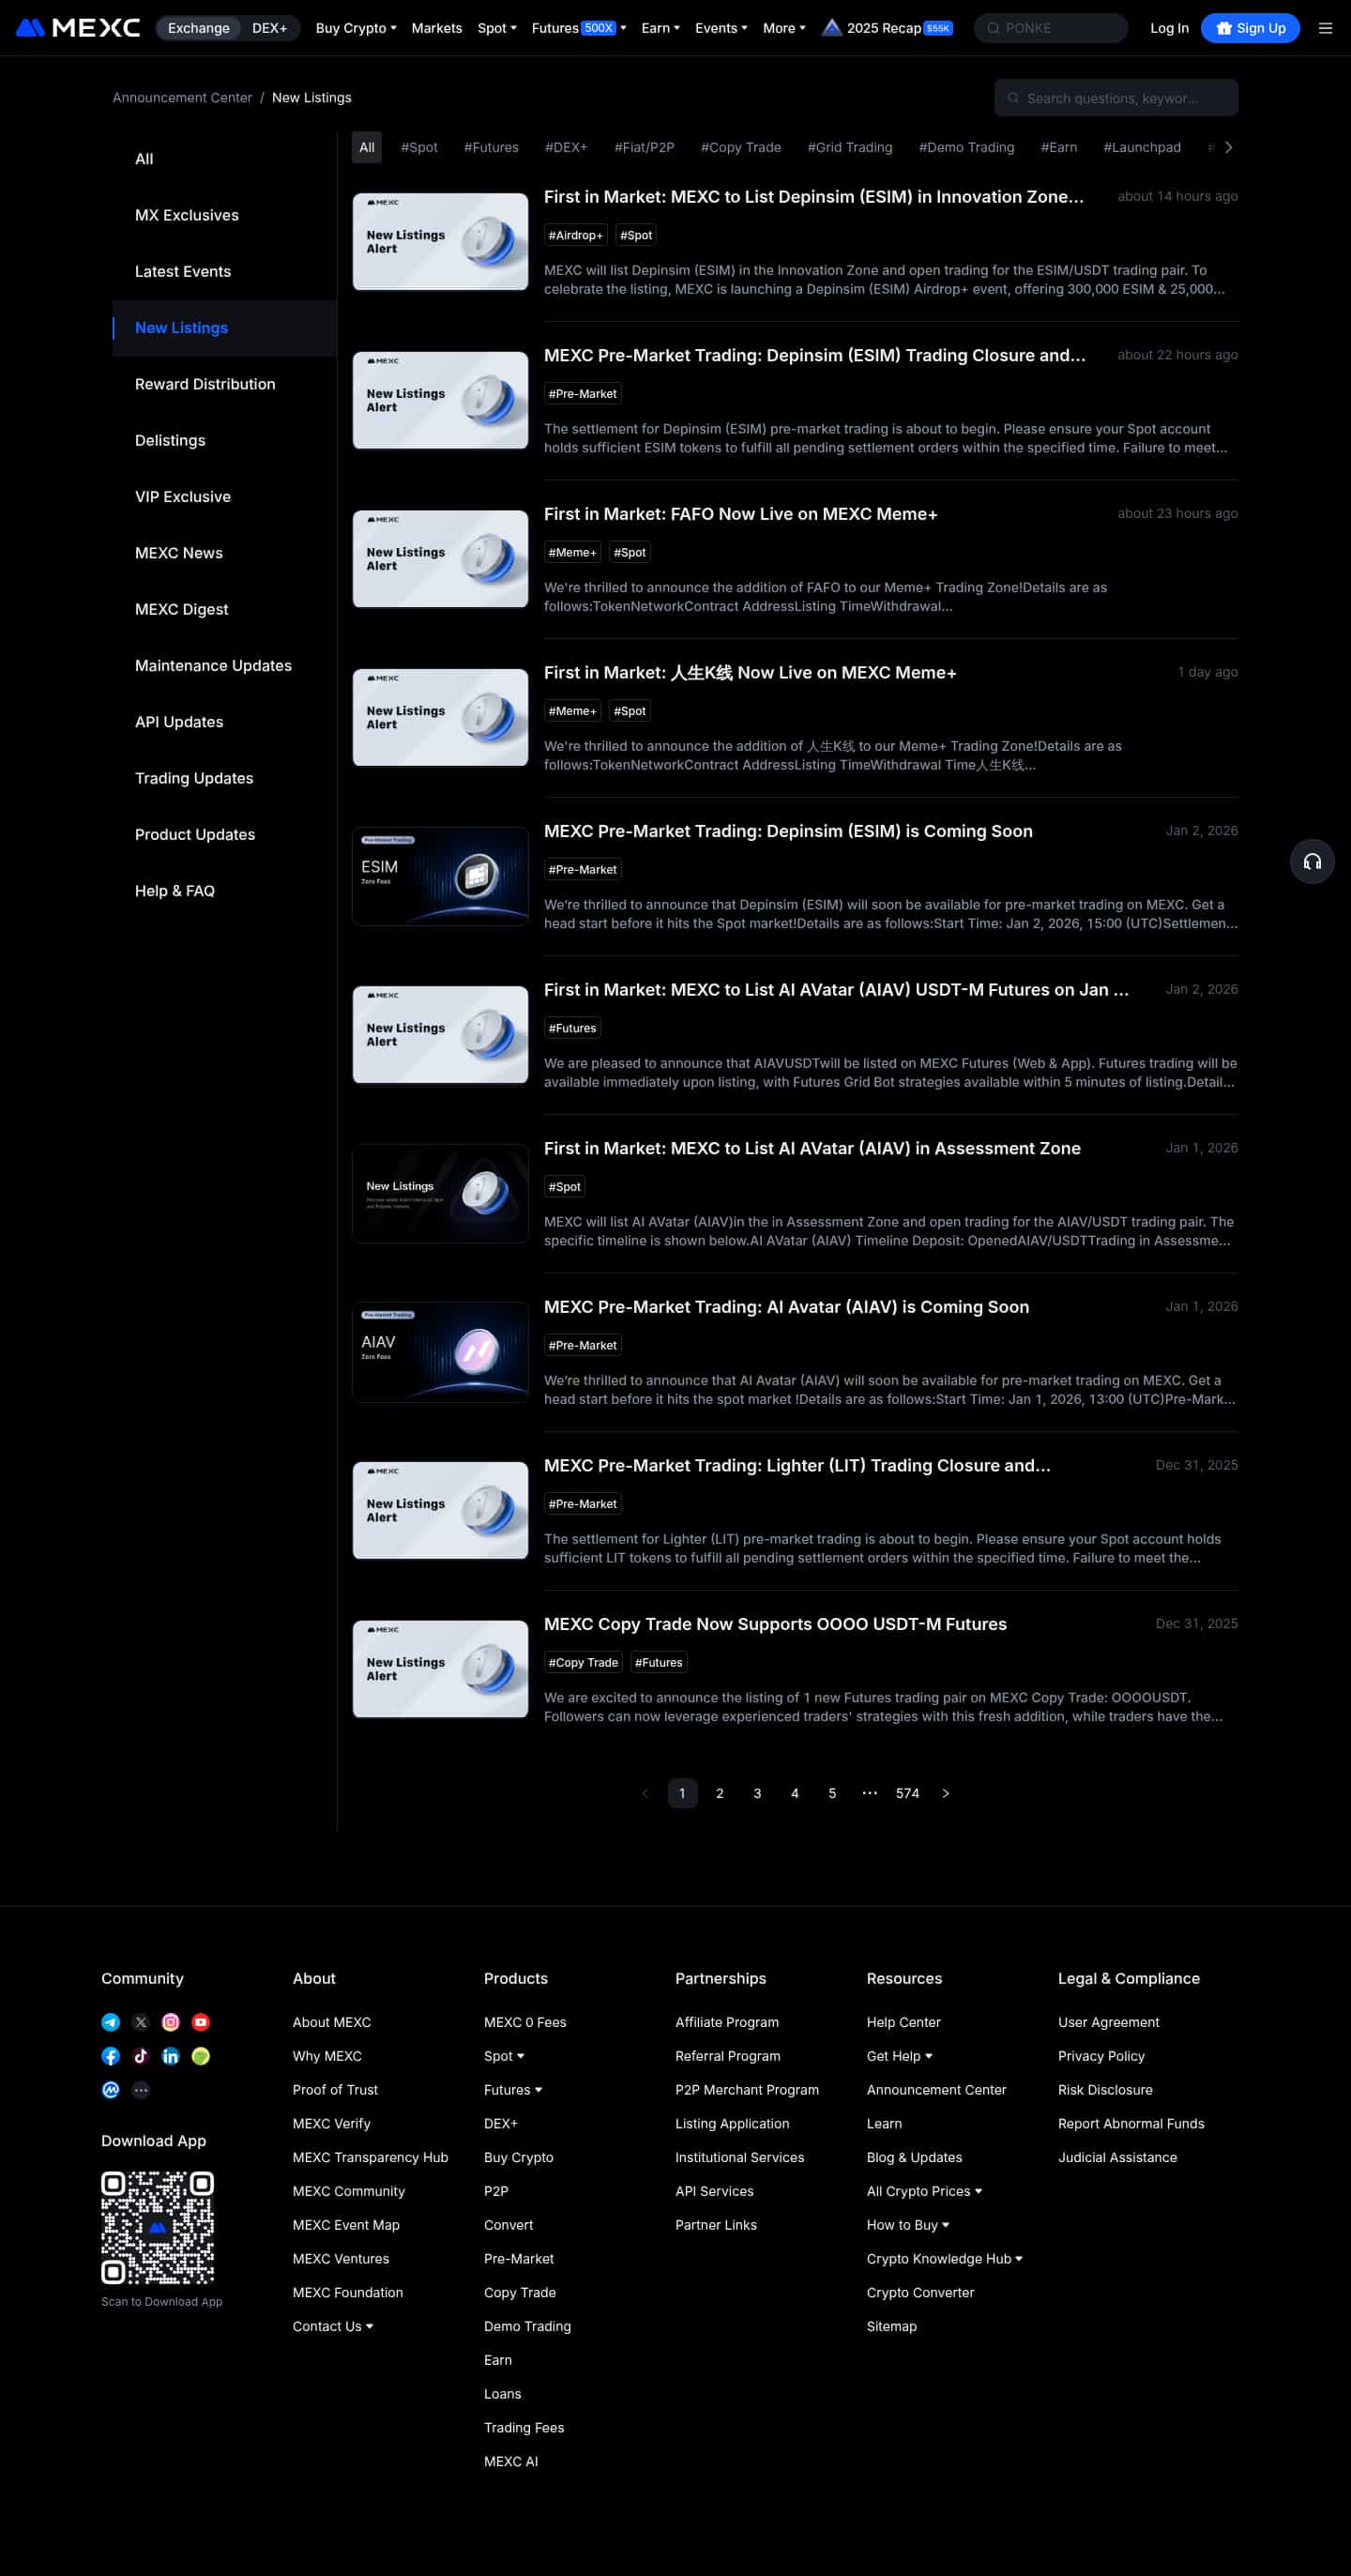
Task: Open the headset customer support icon
Action: 1312,861
